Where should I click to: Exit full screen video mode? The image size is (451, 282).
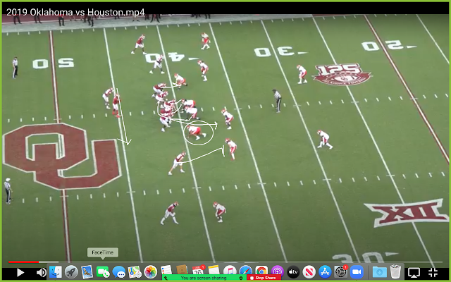(433, 272)
